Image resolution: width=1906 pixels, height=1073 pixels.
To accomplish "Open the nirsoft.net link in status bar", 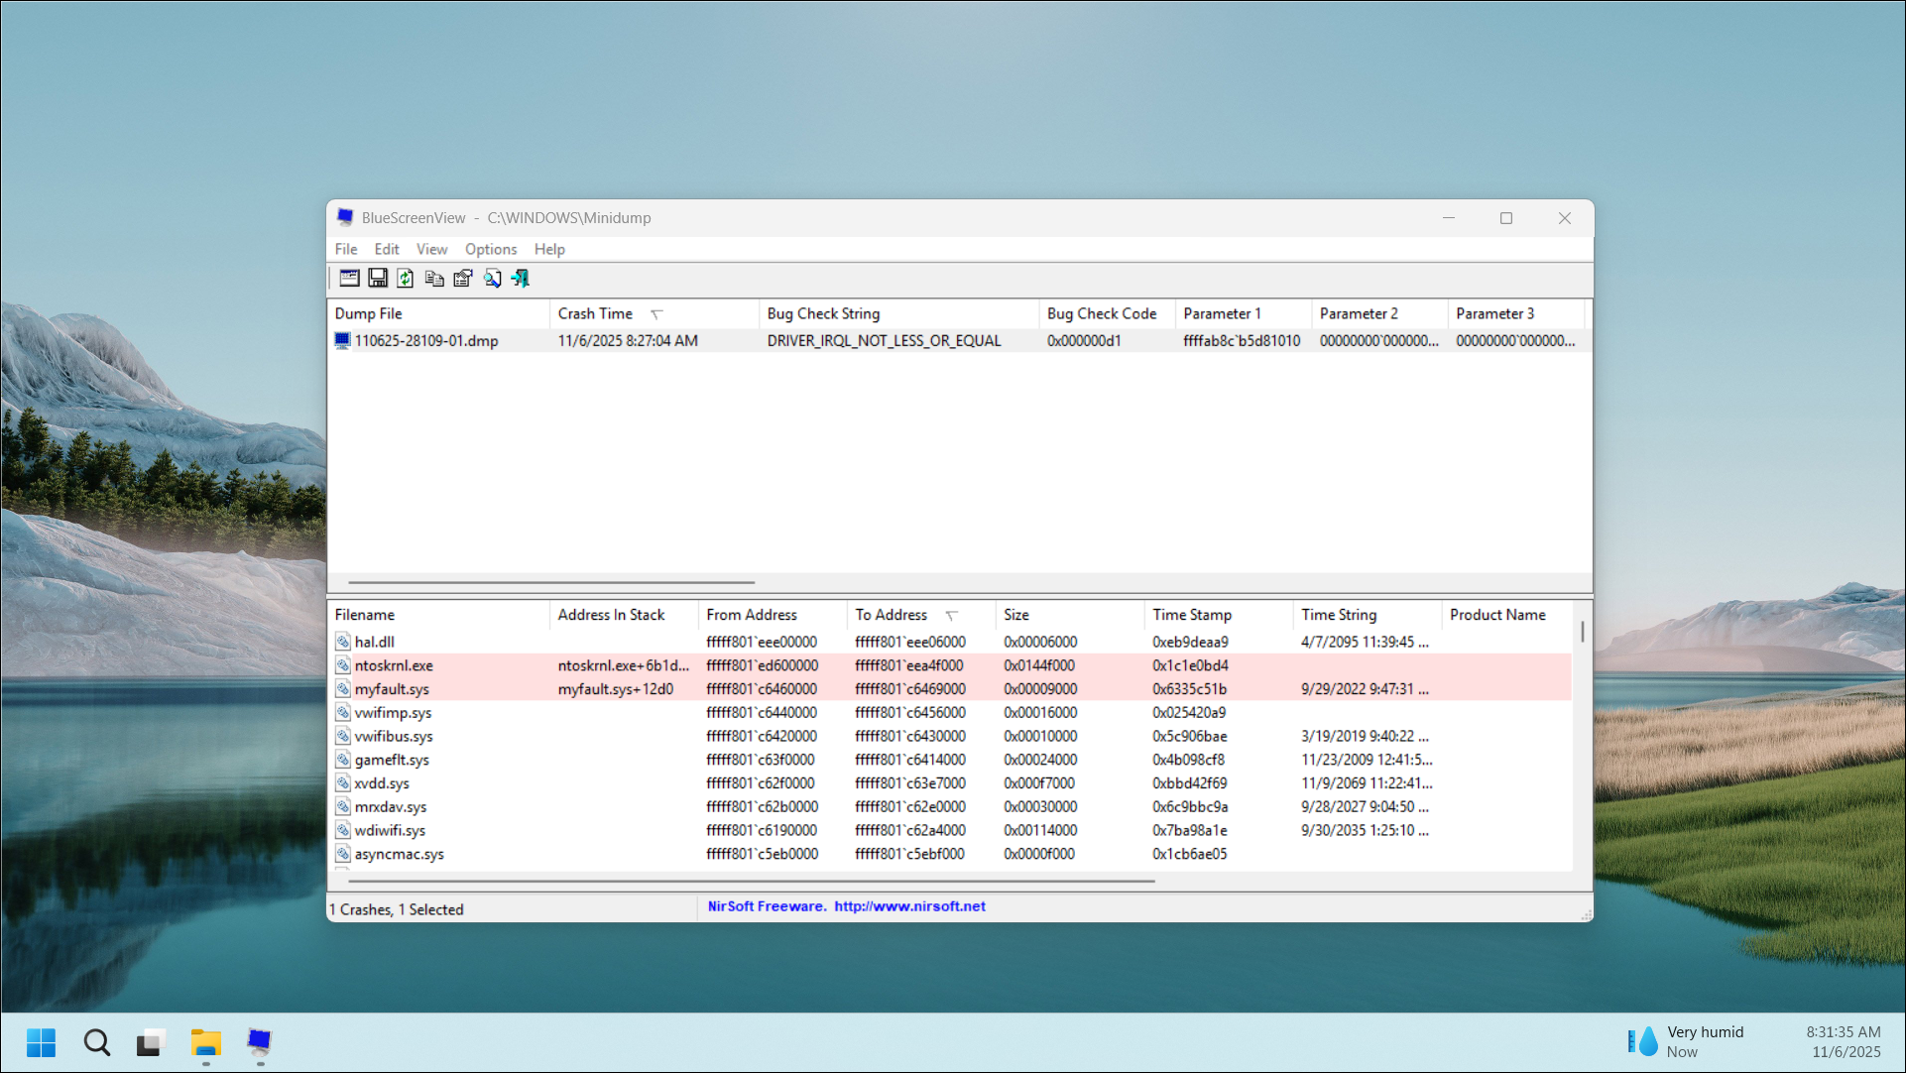I will click(909, 906).
